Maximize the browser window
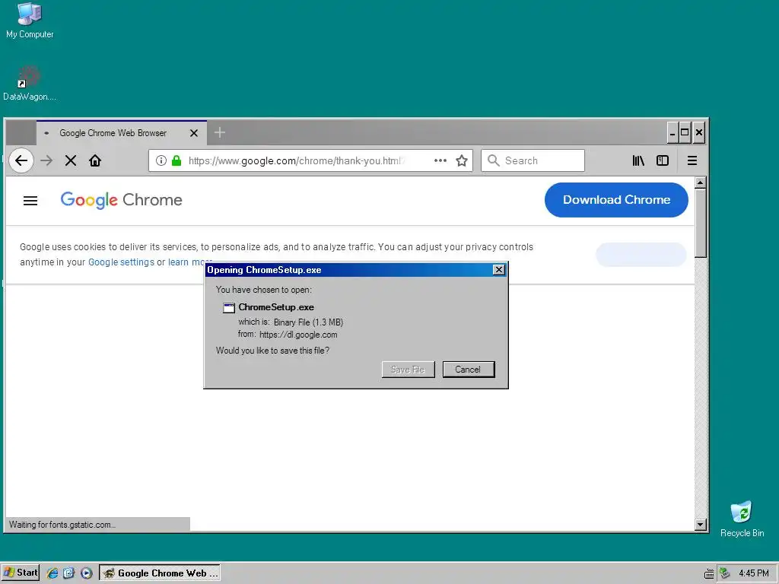The image size is (779, 584). click(685, 132)
